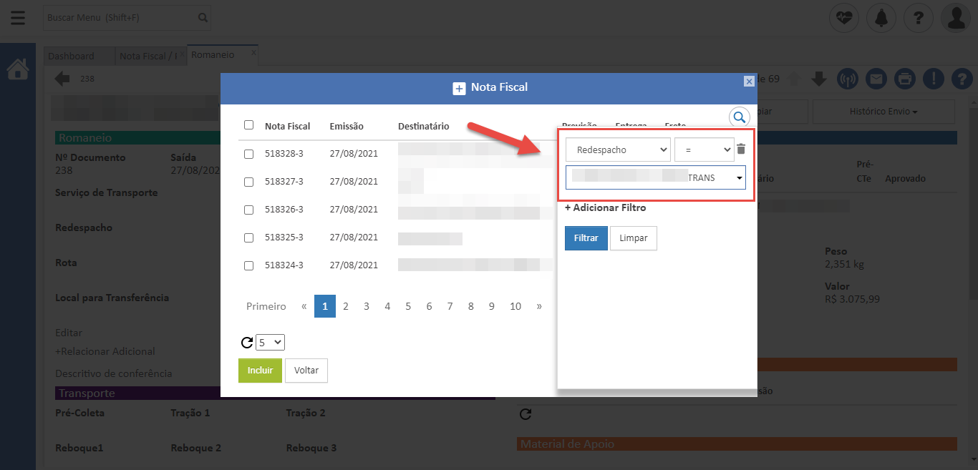Open the rows-per-page dropdown showing 5
The width and height of the screenshot is (978, 470).
(270, 343)
